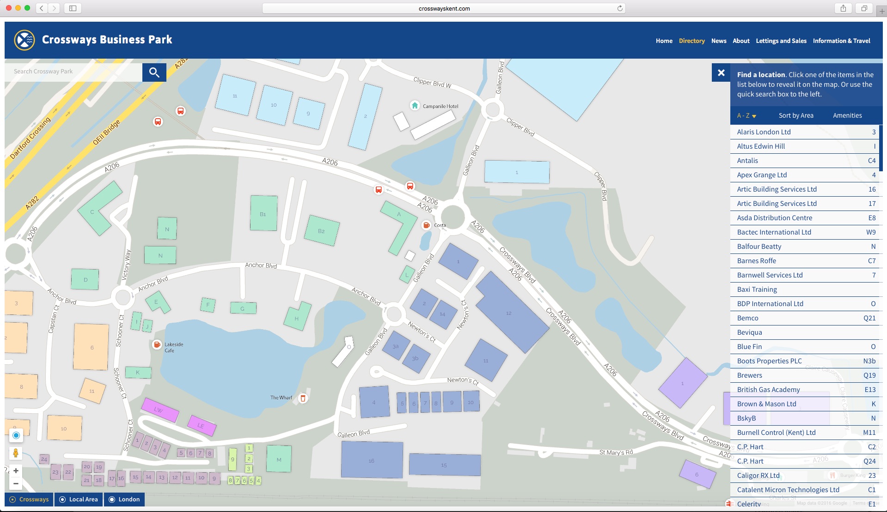Open the Lettings and Sales page

781,41
